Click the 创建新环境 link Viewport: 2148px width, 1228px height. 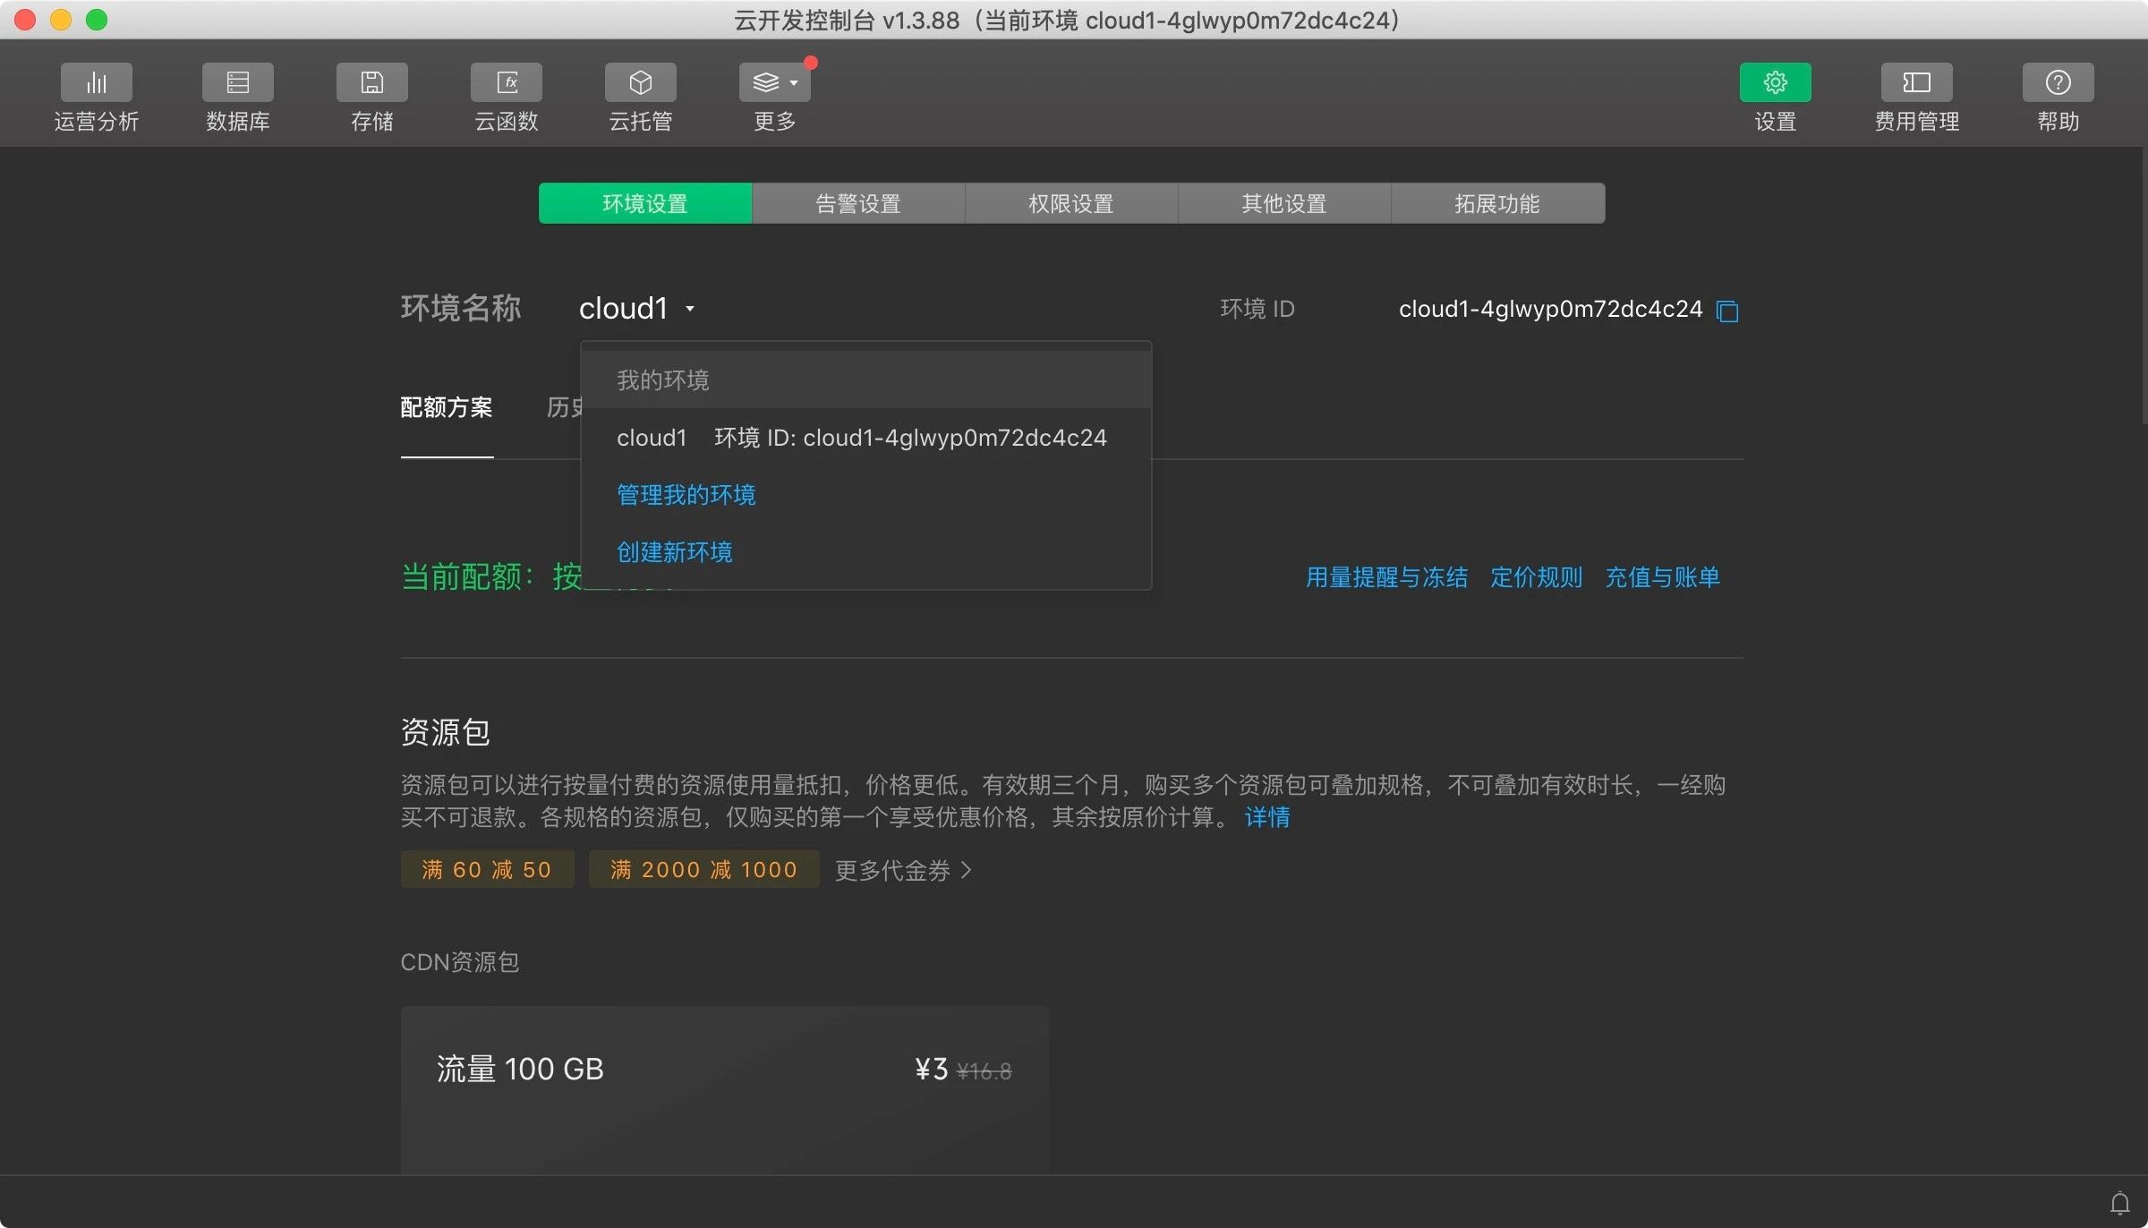click(674, 552)
